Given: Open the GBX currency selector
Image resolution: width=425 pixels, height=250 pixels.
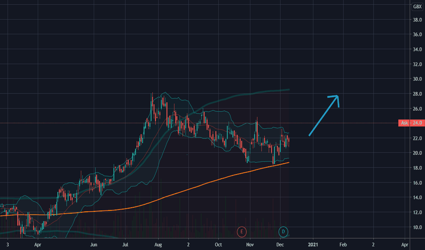Looking at the screenshot, I should pyautogui.click(x=417, y=7).
